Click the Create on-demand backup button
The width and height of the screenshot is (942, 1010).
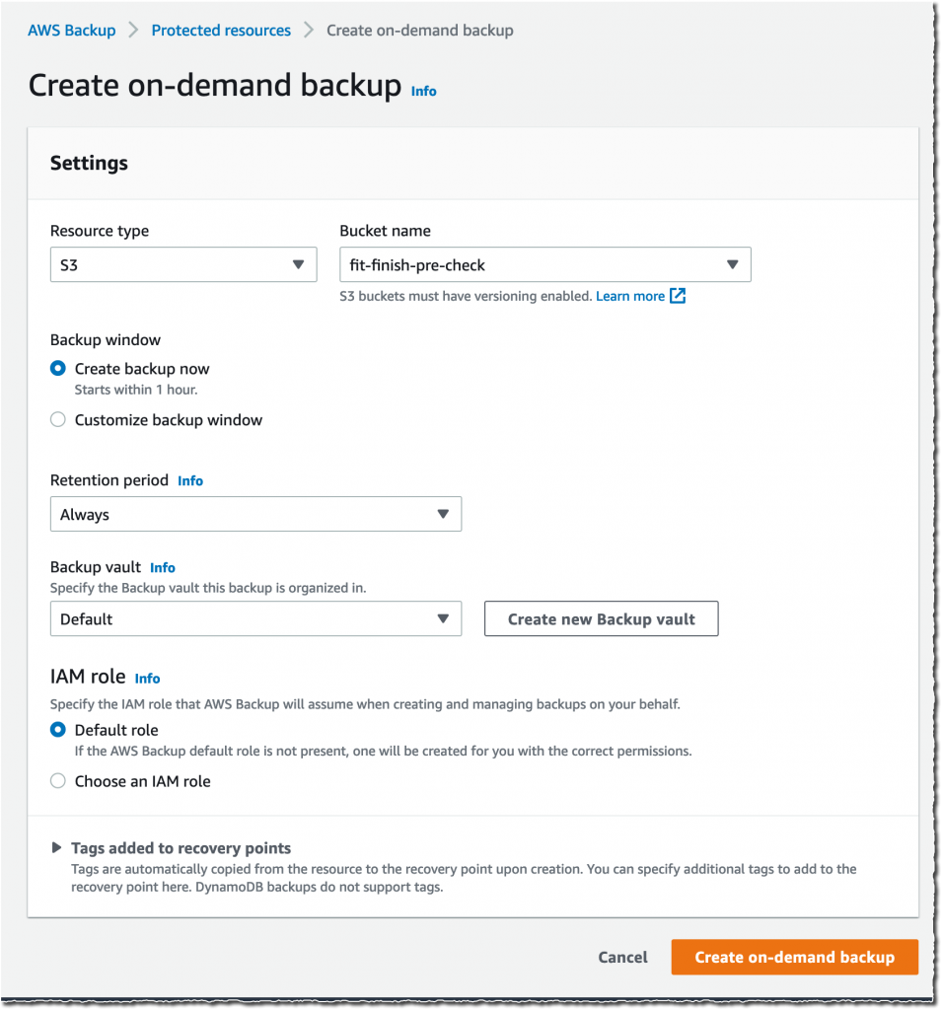click(794, 957)
